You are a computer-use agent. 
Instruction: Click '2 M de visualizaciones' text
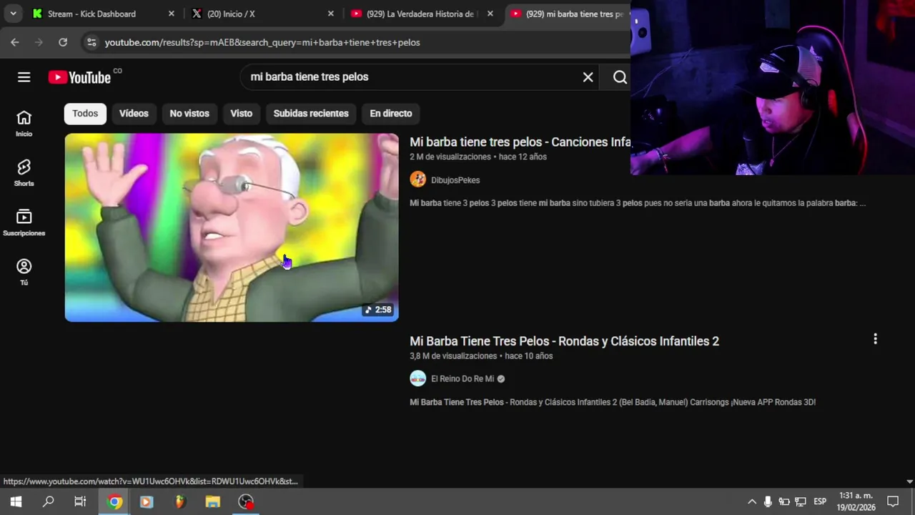(450, 157)
